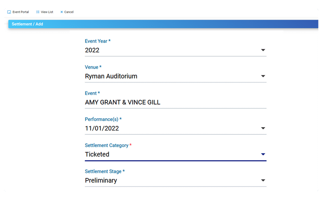
Task: Open the Venue dropdown arrow
Action: pyautogui.click(x=263, y=76)
